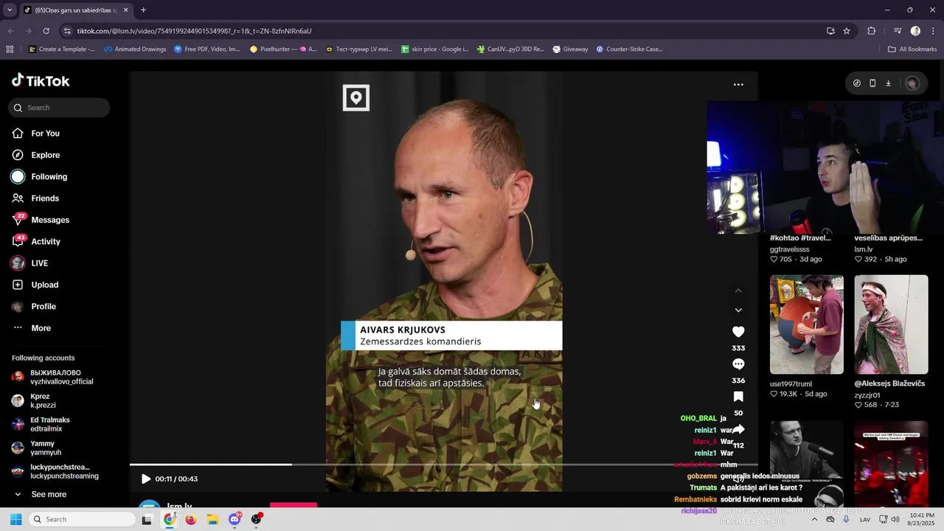
Task: Open the download desktop app icon
Action: [888, 83]
